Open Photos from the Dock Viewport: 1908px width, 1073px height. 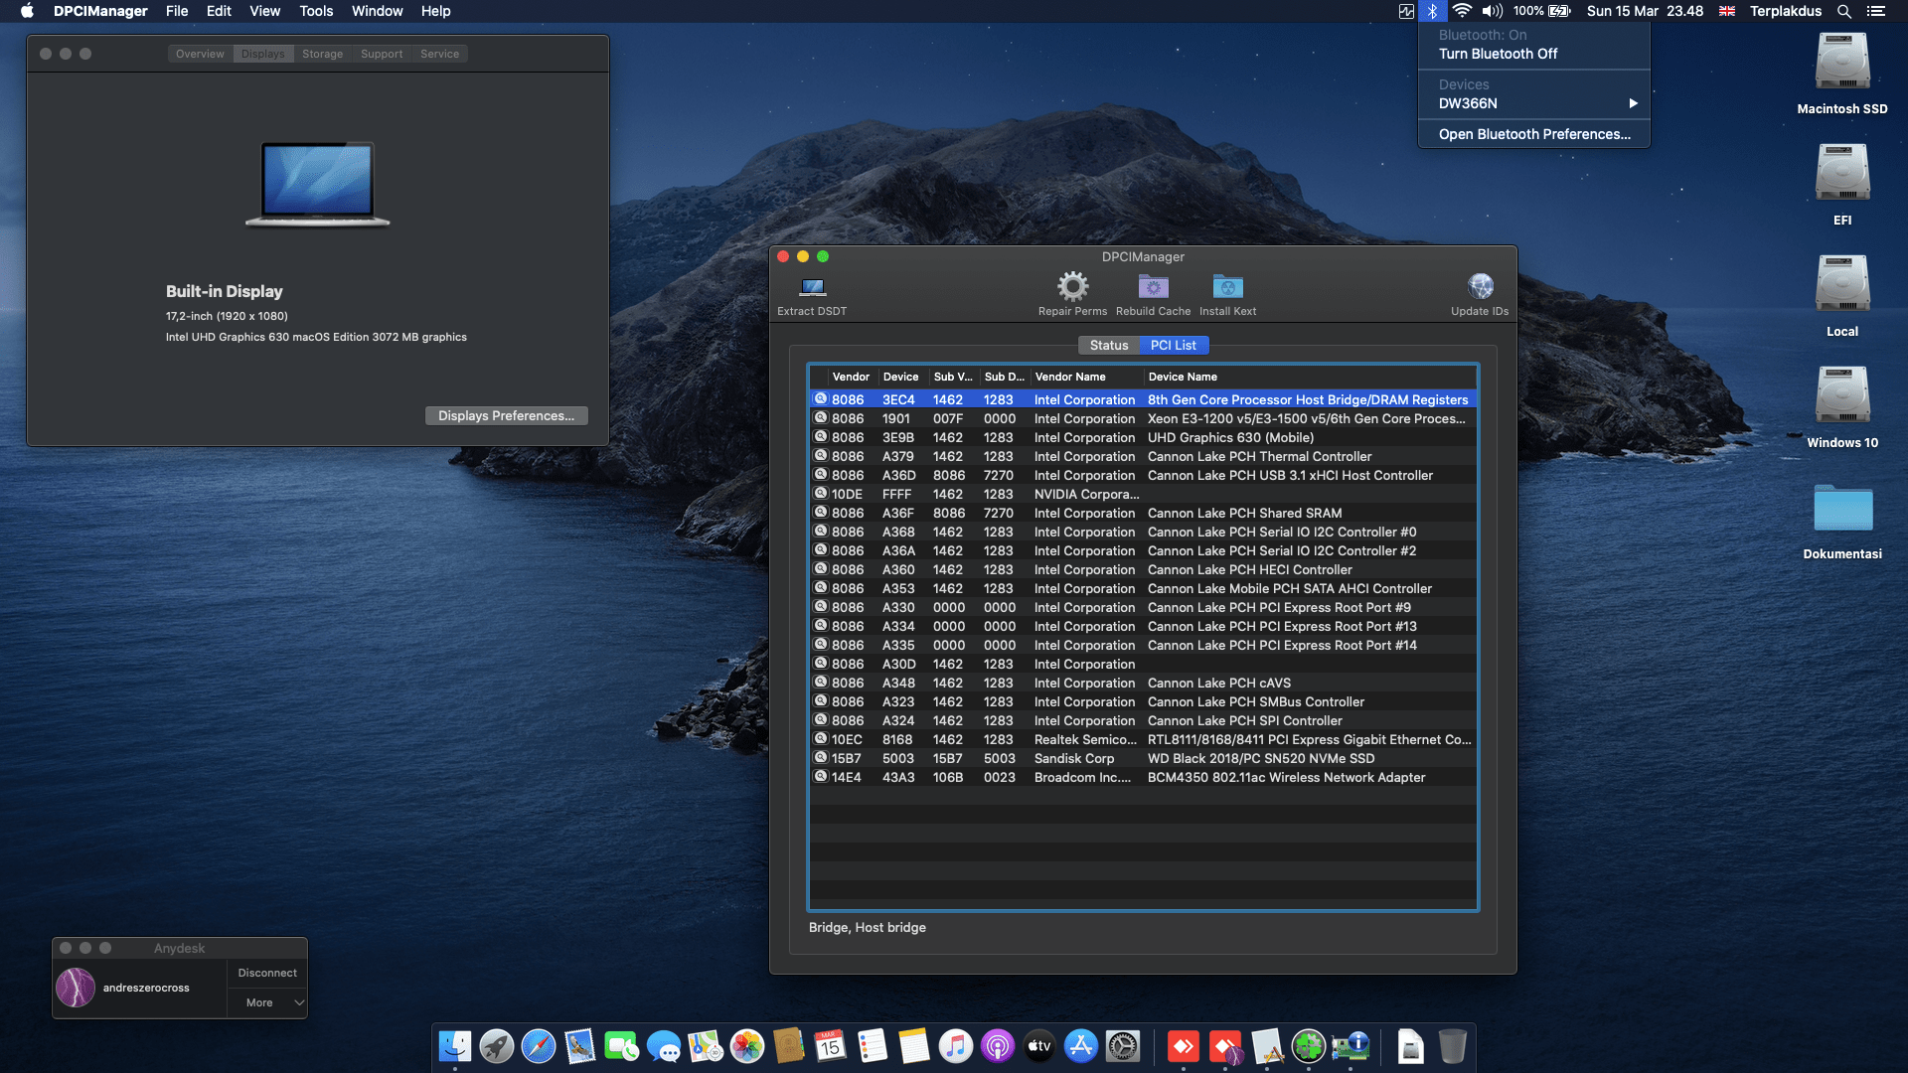click(x=747, y=1046)
